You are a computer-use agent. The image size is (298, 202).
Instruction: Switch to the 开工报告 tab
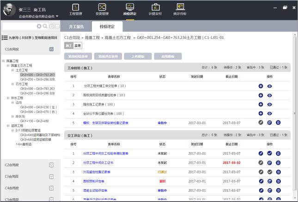[x=76, y=27]
